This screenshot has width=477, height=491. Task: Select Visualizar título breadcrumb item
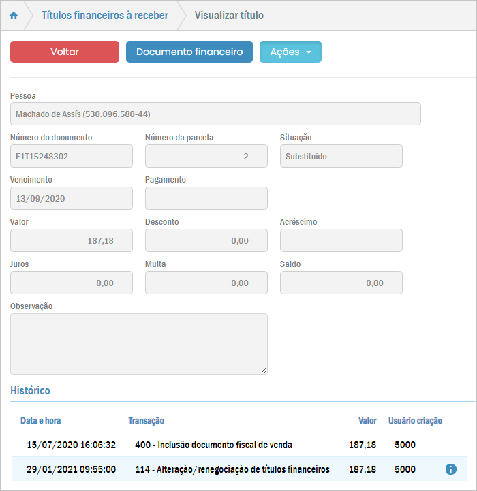(229, 15)
